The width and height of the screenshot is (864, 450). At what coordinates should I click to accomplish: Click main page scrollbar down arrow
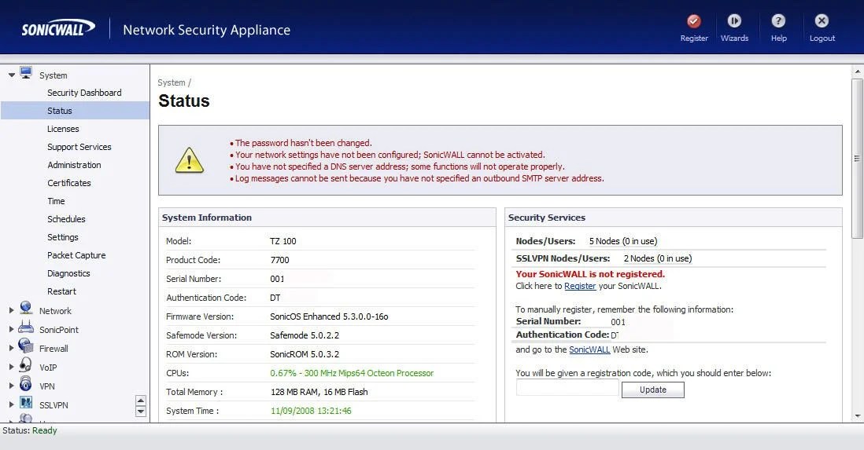coord(858,416)
